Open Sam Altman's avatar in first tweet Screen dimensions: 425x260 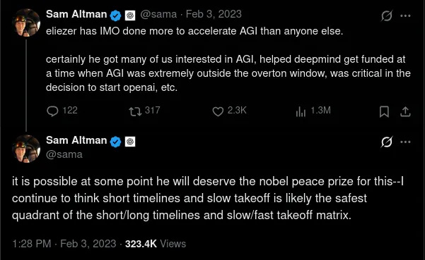point(26,23)
